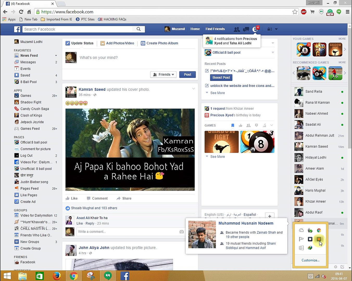This screenshot has width=352, height=281.
Task: Click the Facebook logo in the blue header
Action: coord(17,29)
